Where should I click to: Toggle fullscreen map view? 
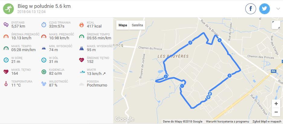coord(276,25)
